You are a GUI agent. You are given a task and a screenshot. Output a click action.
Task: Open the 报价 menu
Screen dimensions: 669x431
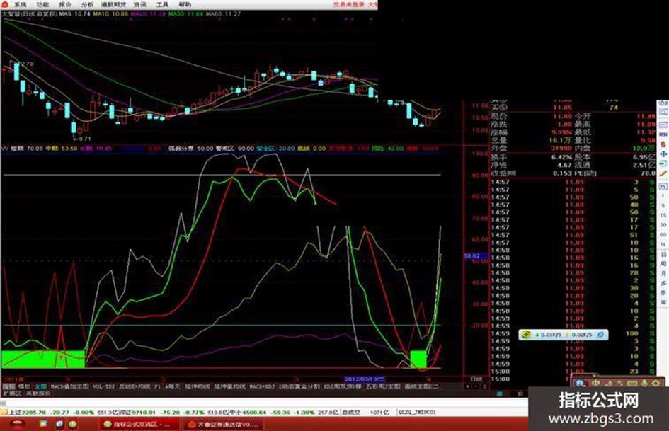tap(65, 5)
